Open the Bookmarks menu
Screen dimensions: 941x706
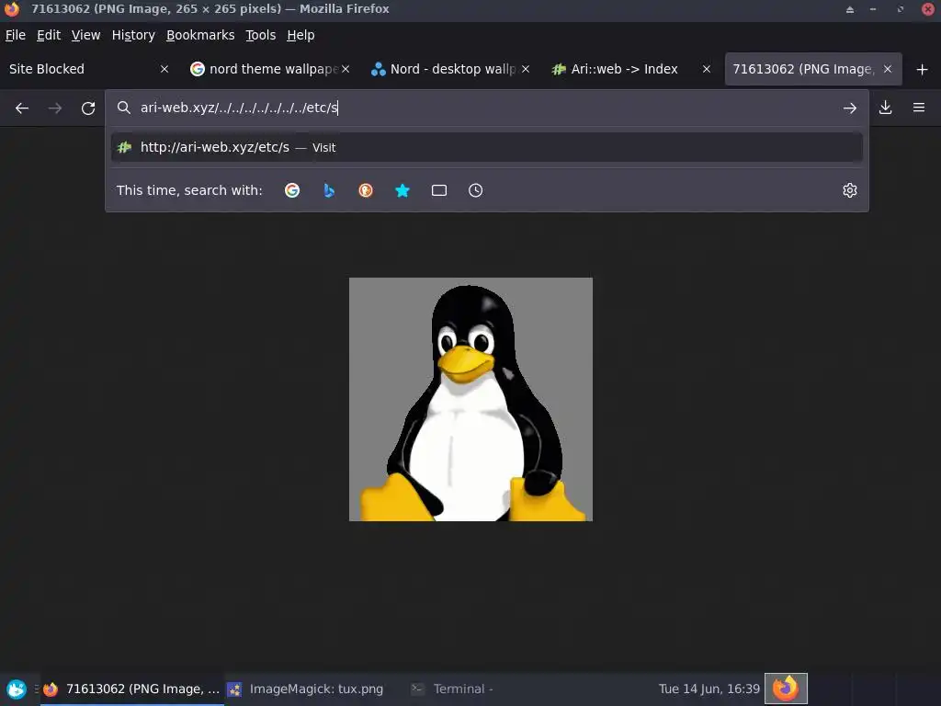coord(200,36)
